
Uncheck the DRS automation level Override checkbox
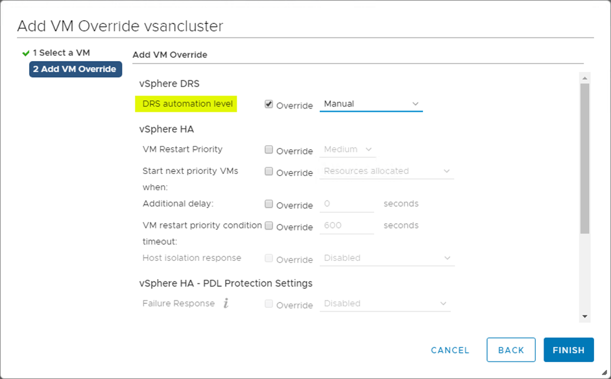(x=269, y=104)
